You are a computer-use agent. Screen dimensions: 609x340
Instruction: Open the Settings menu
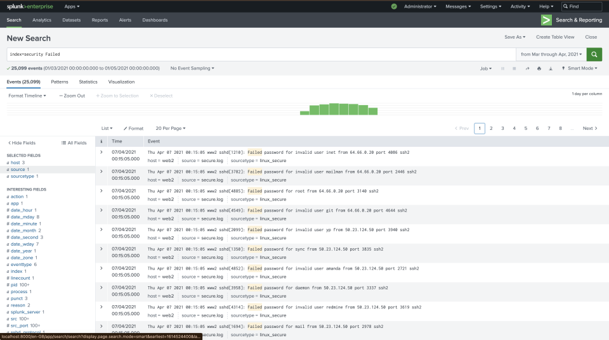pos(490,6)
